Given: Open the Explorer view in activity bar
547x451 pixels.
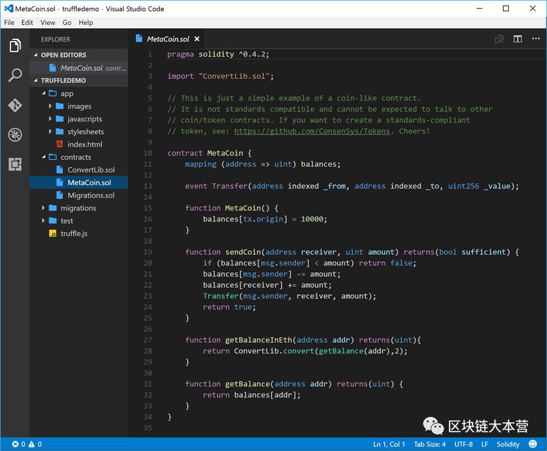Looking at the screenshot, I should pos(15,45).
